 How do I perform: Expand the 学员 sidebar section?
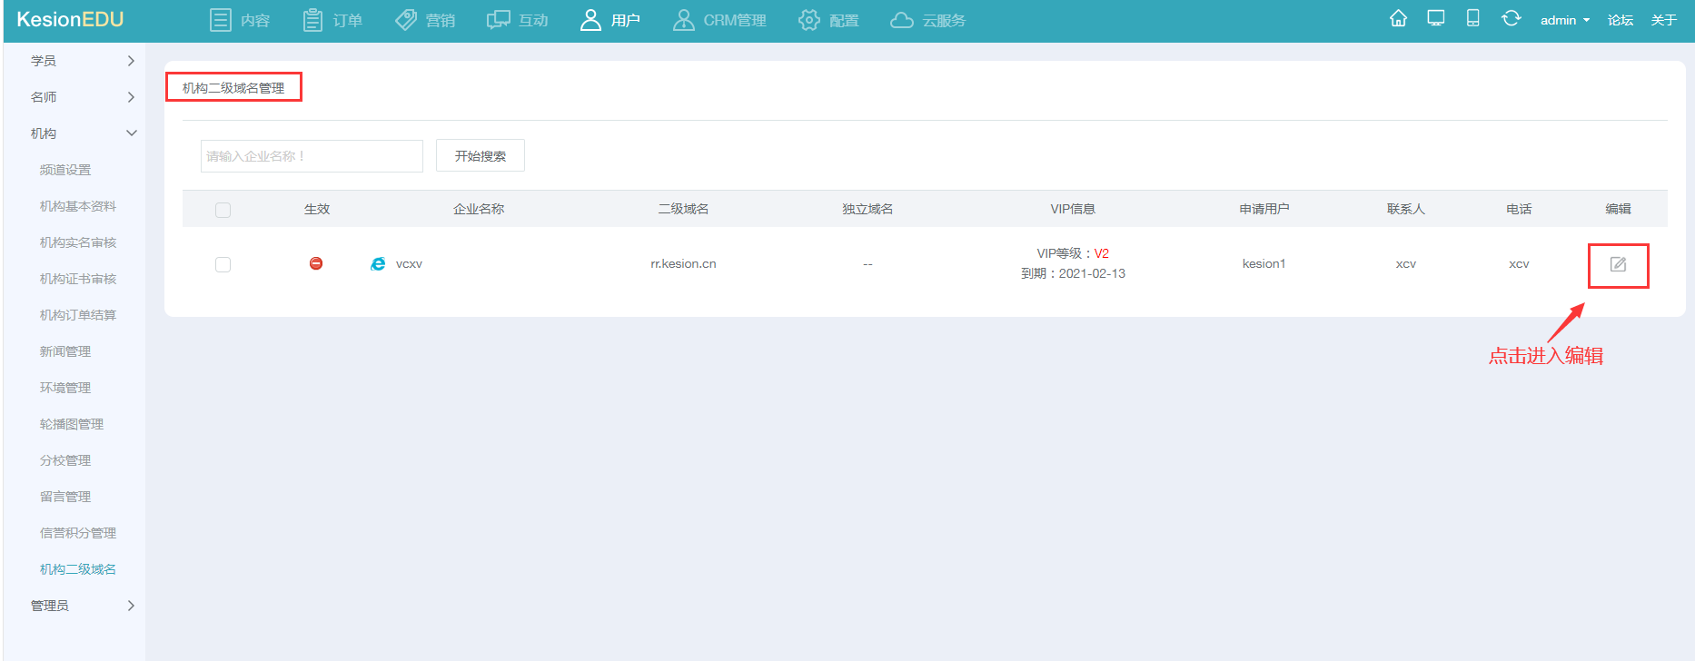coord(82,61)
